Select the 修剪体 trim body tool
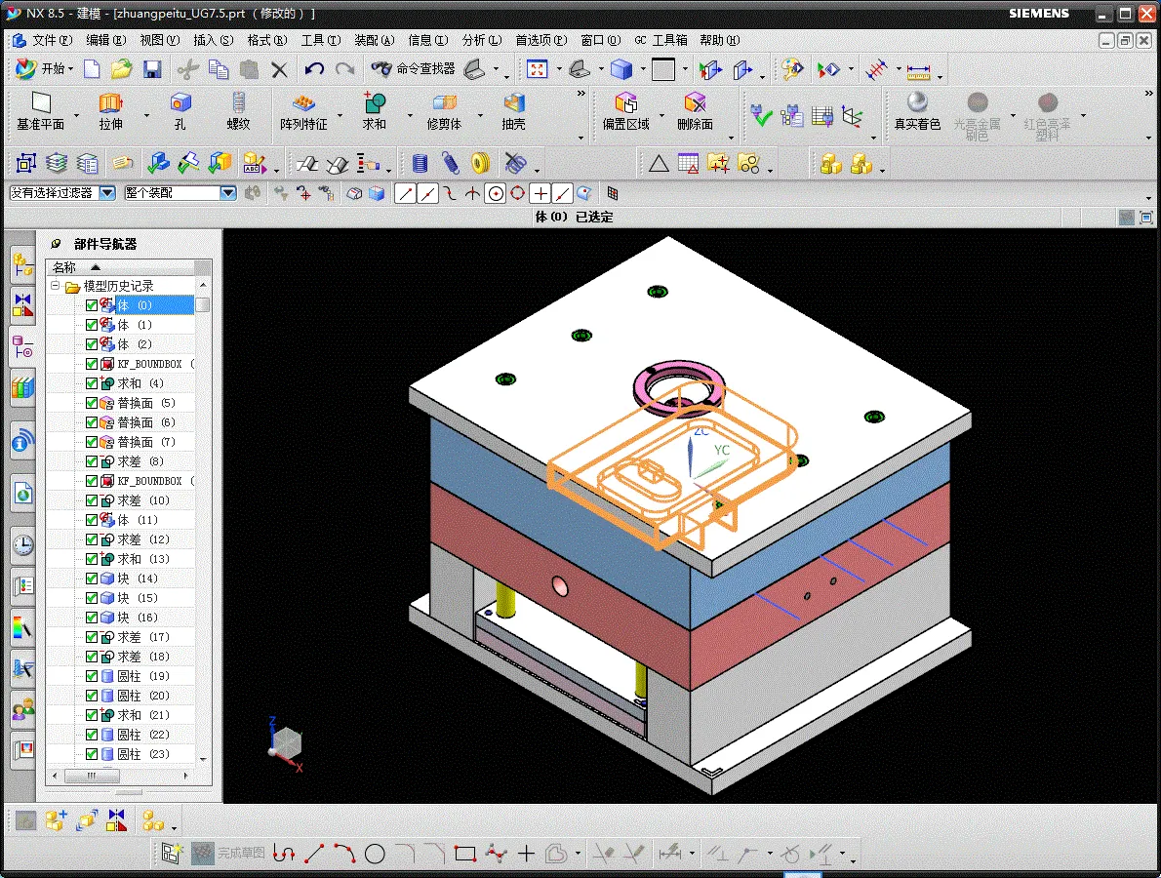This screenshot has height=878, width=1161. coord(444,111)
